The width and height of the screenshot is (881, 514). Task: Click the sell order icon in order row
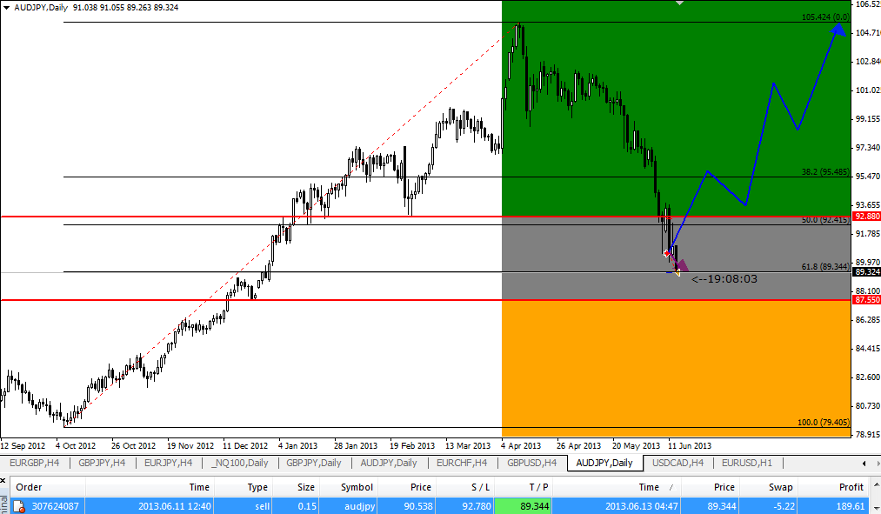18,506
